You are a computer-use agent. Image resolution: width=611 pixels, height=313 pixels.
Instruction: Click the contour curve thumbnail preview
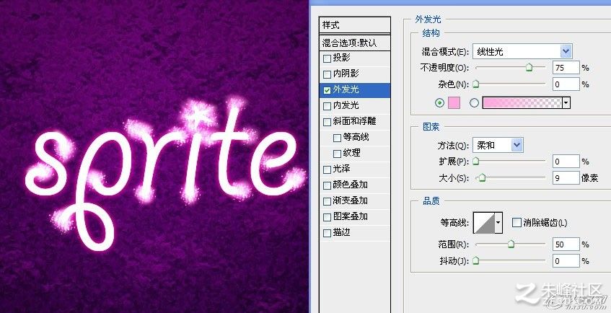pyautogui.click(x=483, y=223)
